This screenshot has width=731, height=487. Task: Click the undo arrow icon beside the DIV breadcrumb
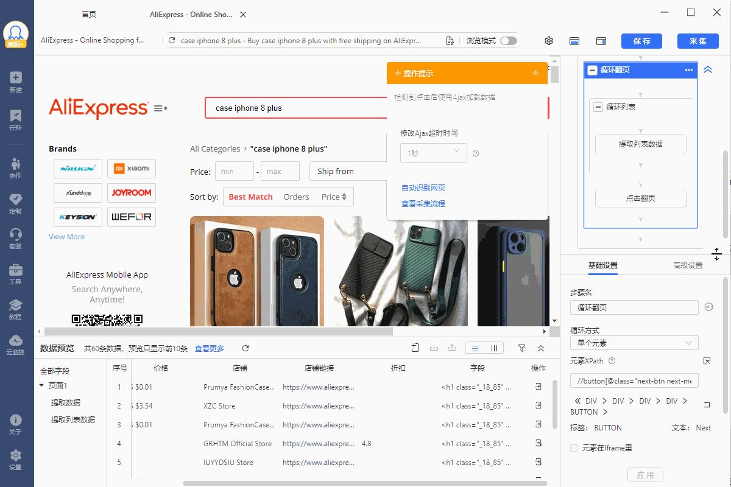707,405
